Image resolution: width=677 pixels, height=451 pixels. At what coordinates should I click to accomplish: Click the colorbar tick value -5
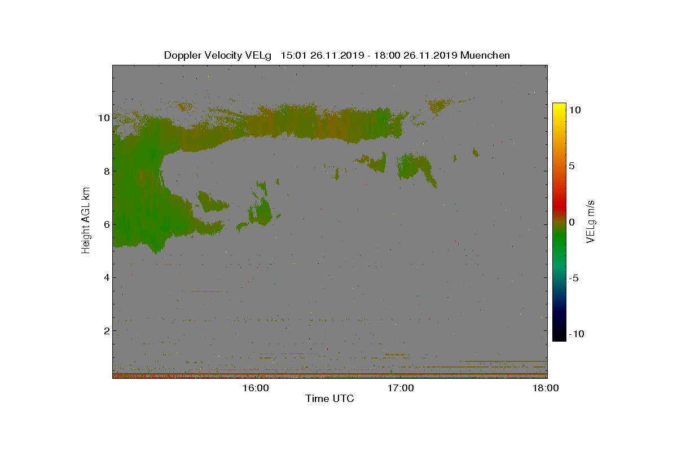tap(573, 278)
